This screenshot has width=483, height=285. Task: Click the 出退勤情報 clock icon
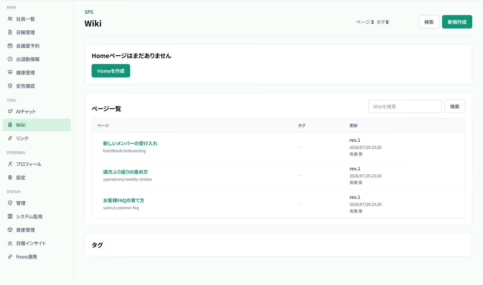[10, 59]
